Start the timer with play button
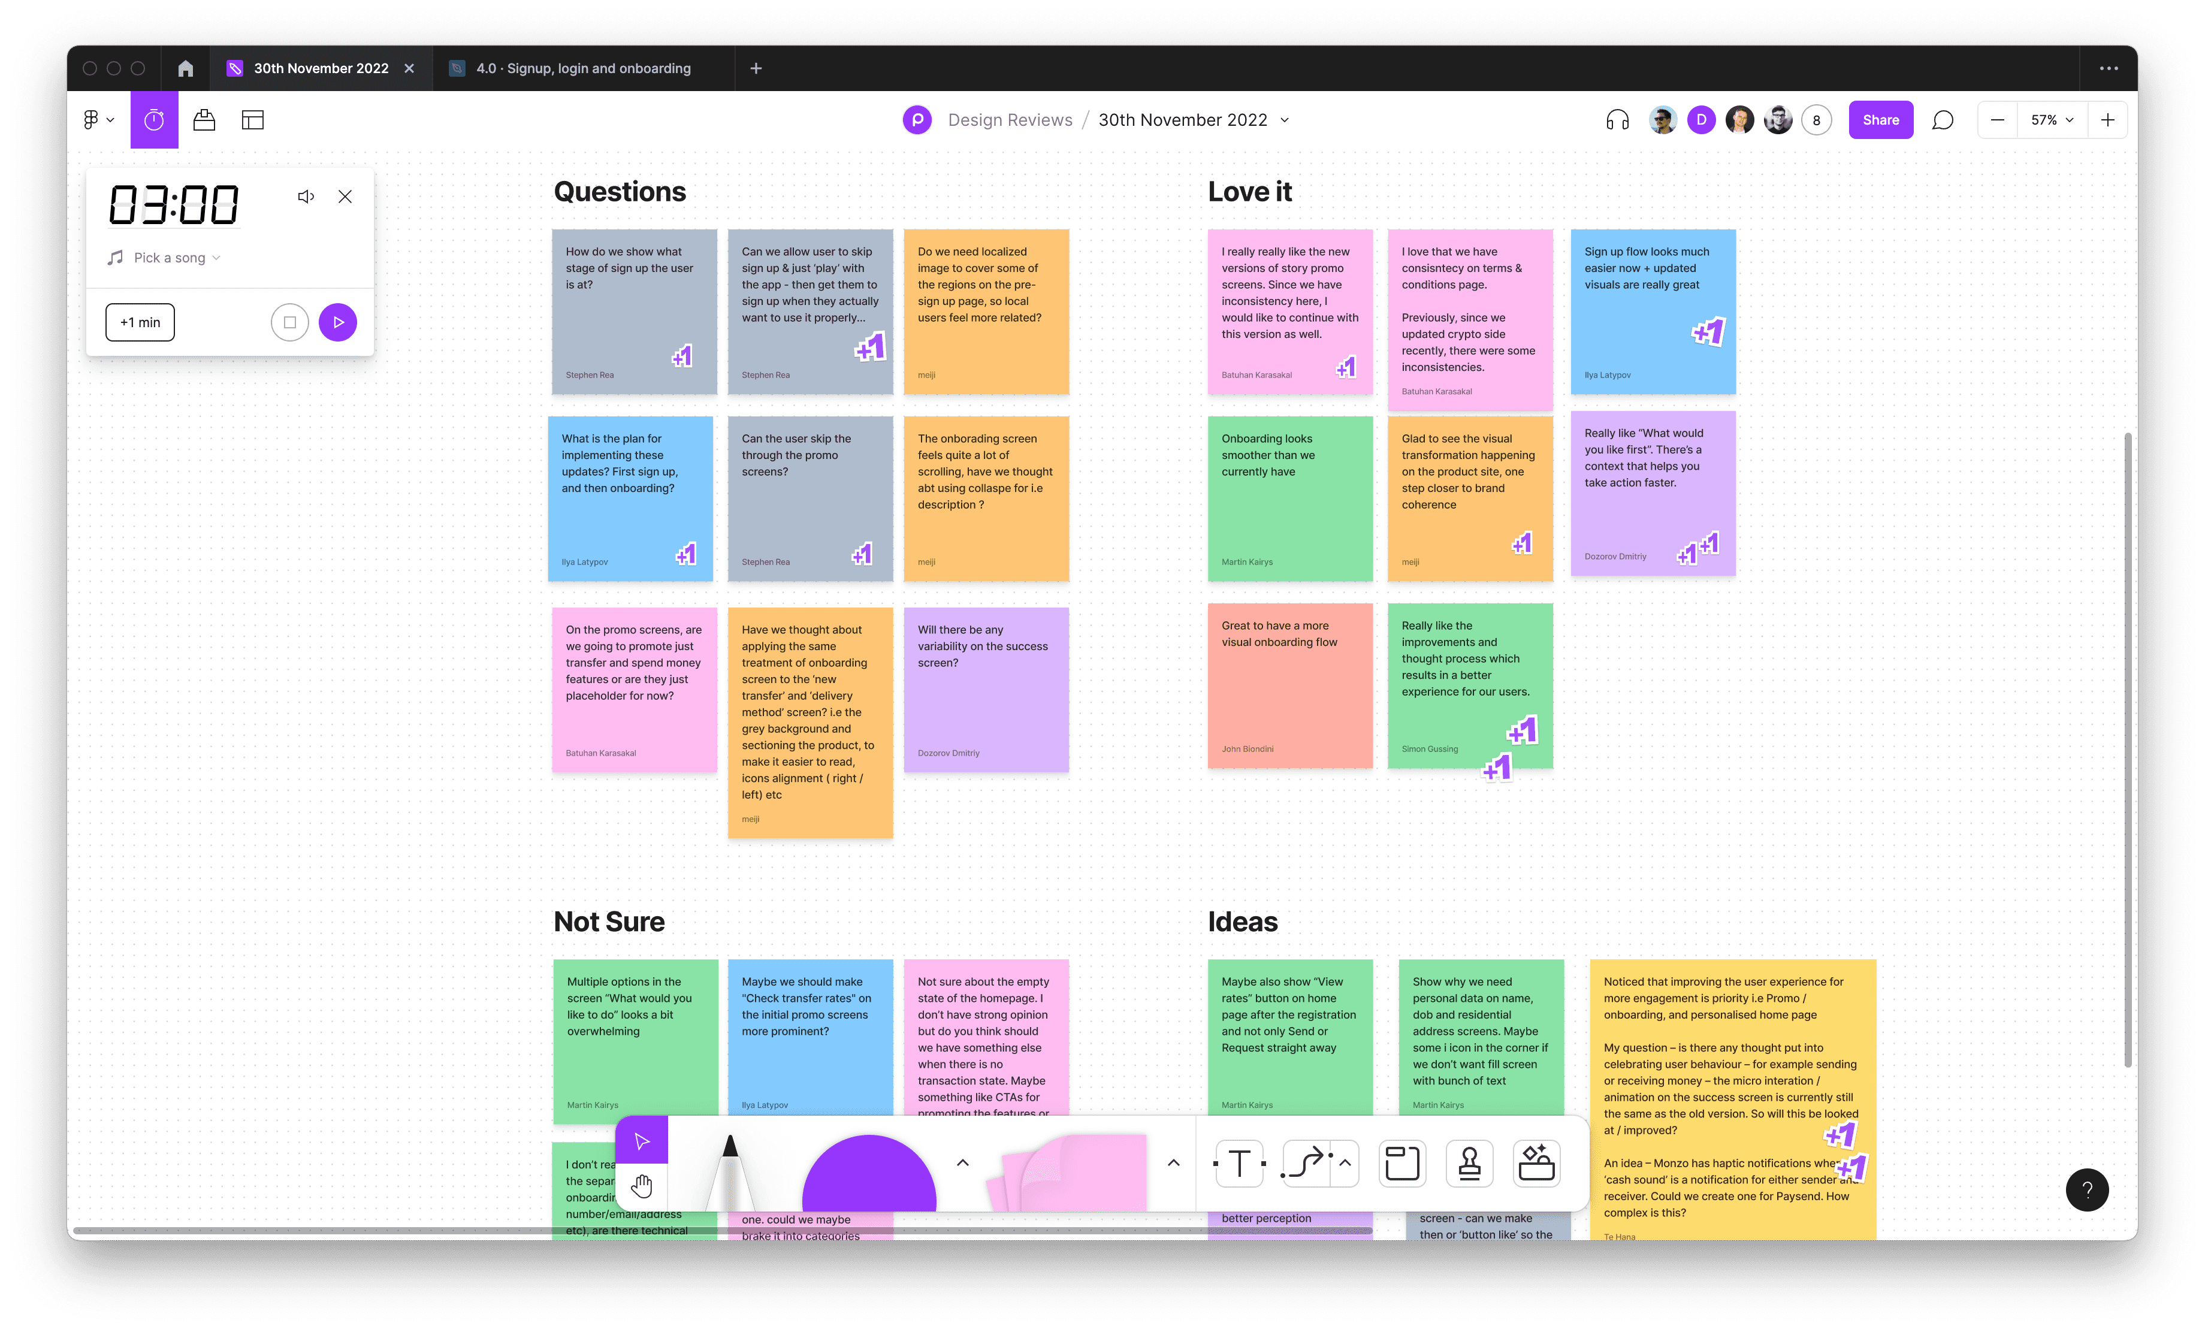 (337, 322)
